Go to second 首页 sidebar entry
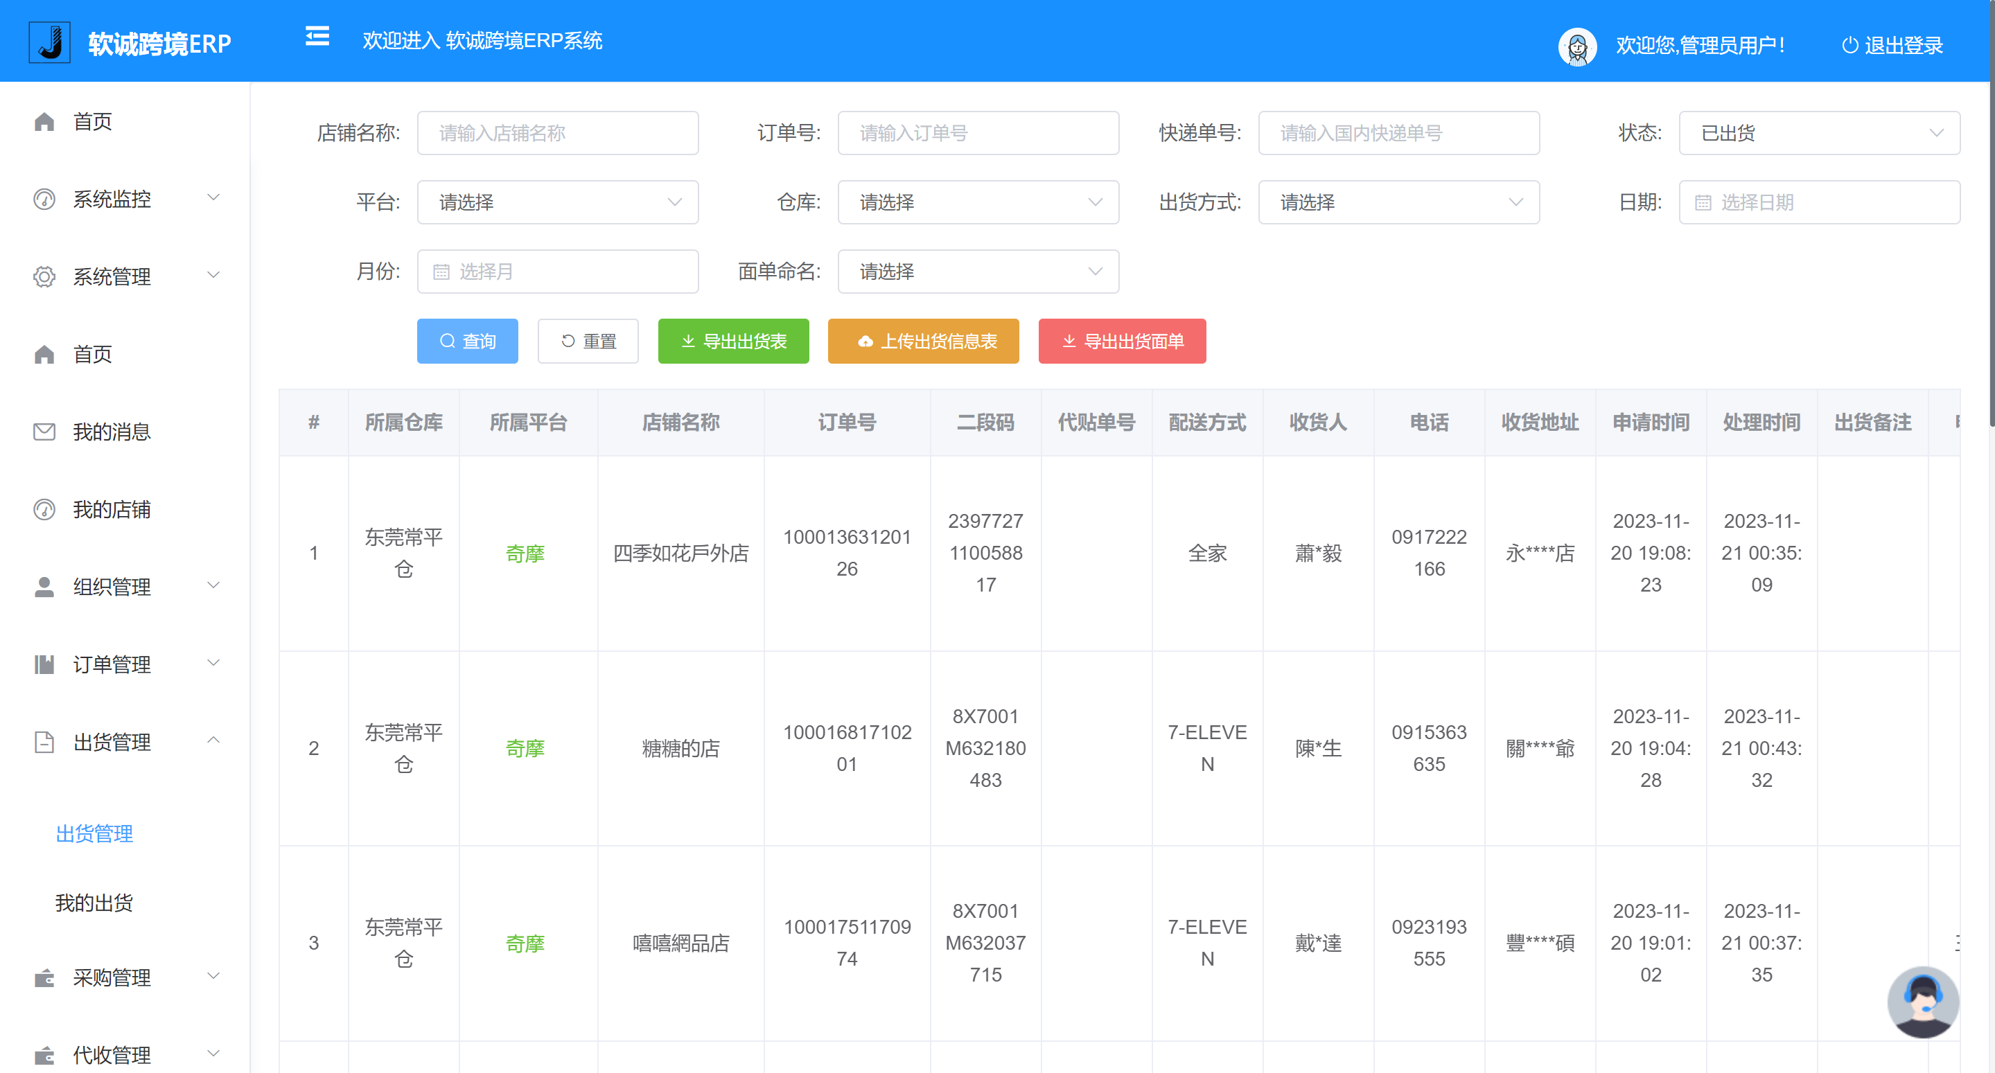The height and width of the screenshot is (1073, 1995). click(92, 355)
